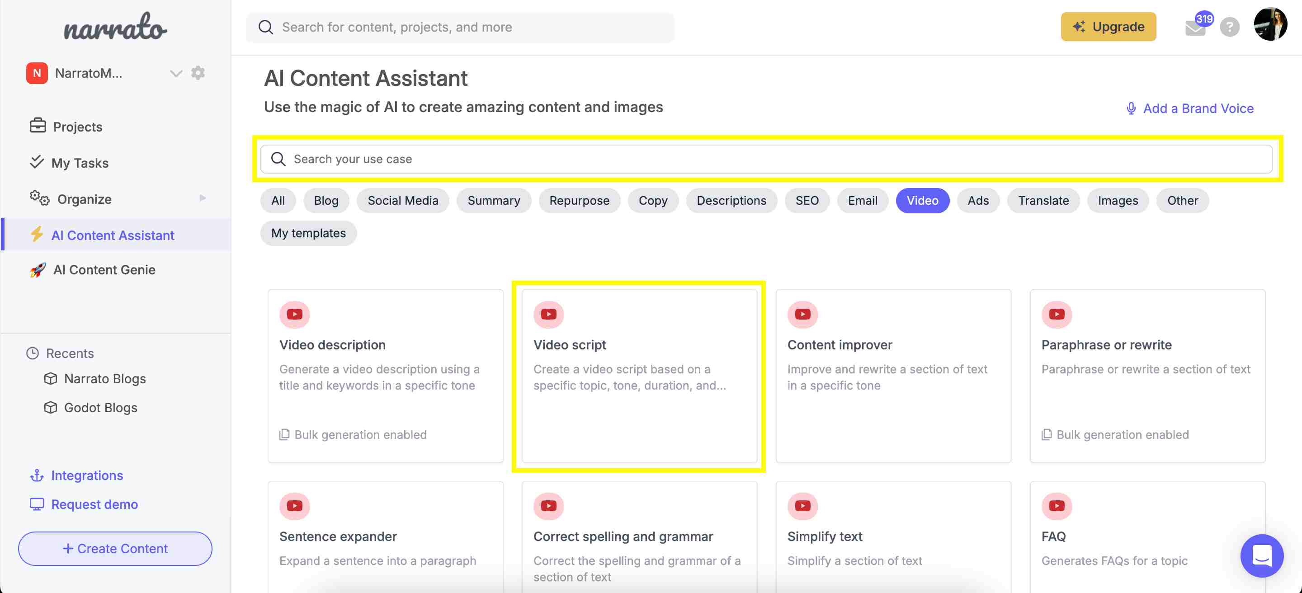Click the red N workspace avatar
Image resolution: width=1302 pixels, height=593 pixels.
[x=37, y=73]
